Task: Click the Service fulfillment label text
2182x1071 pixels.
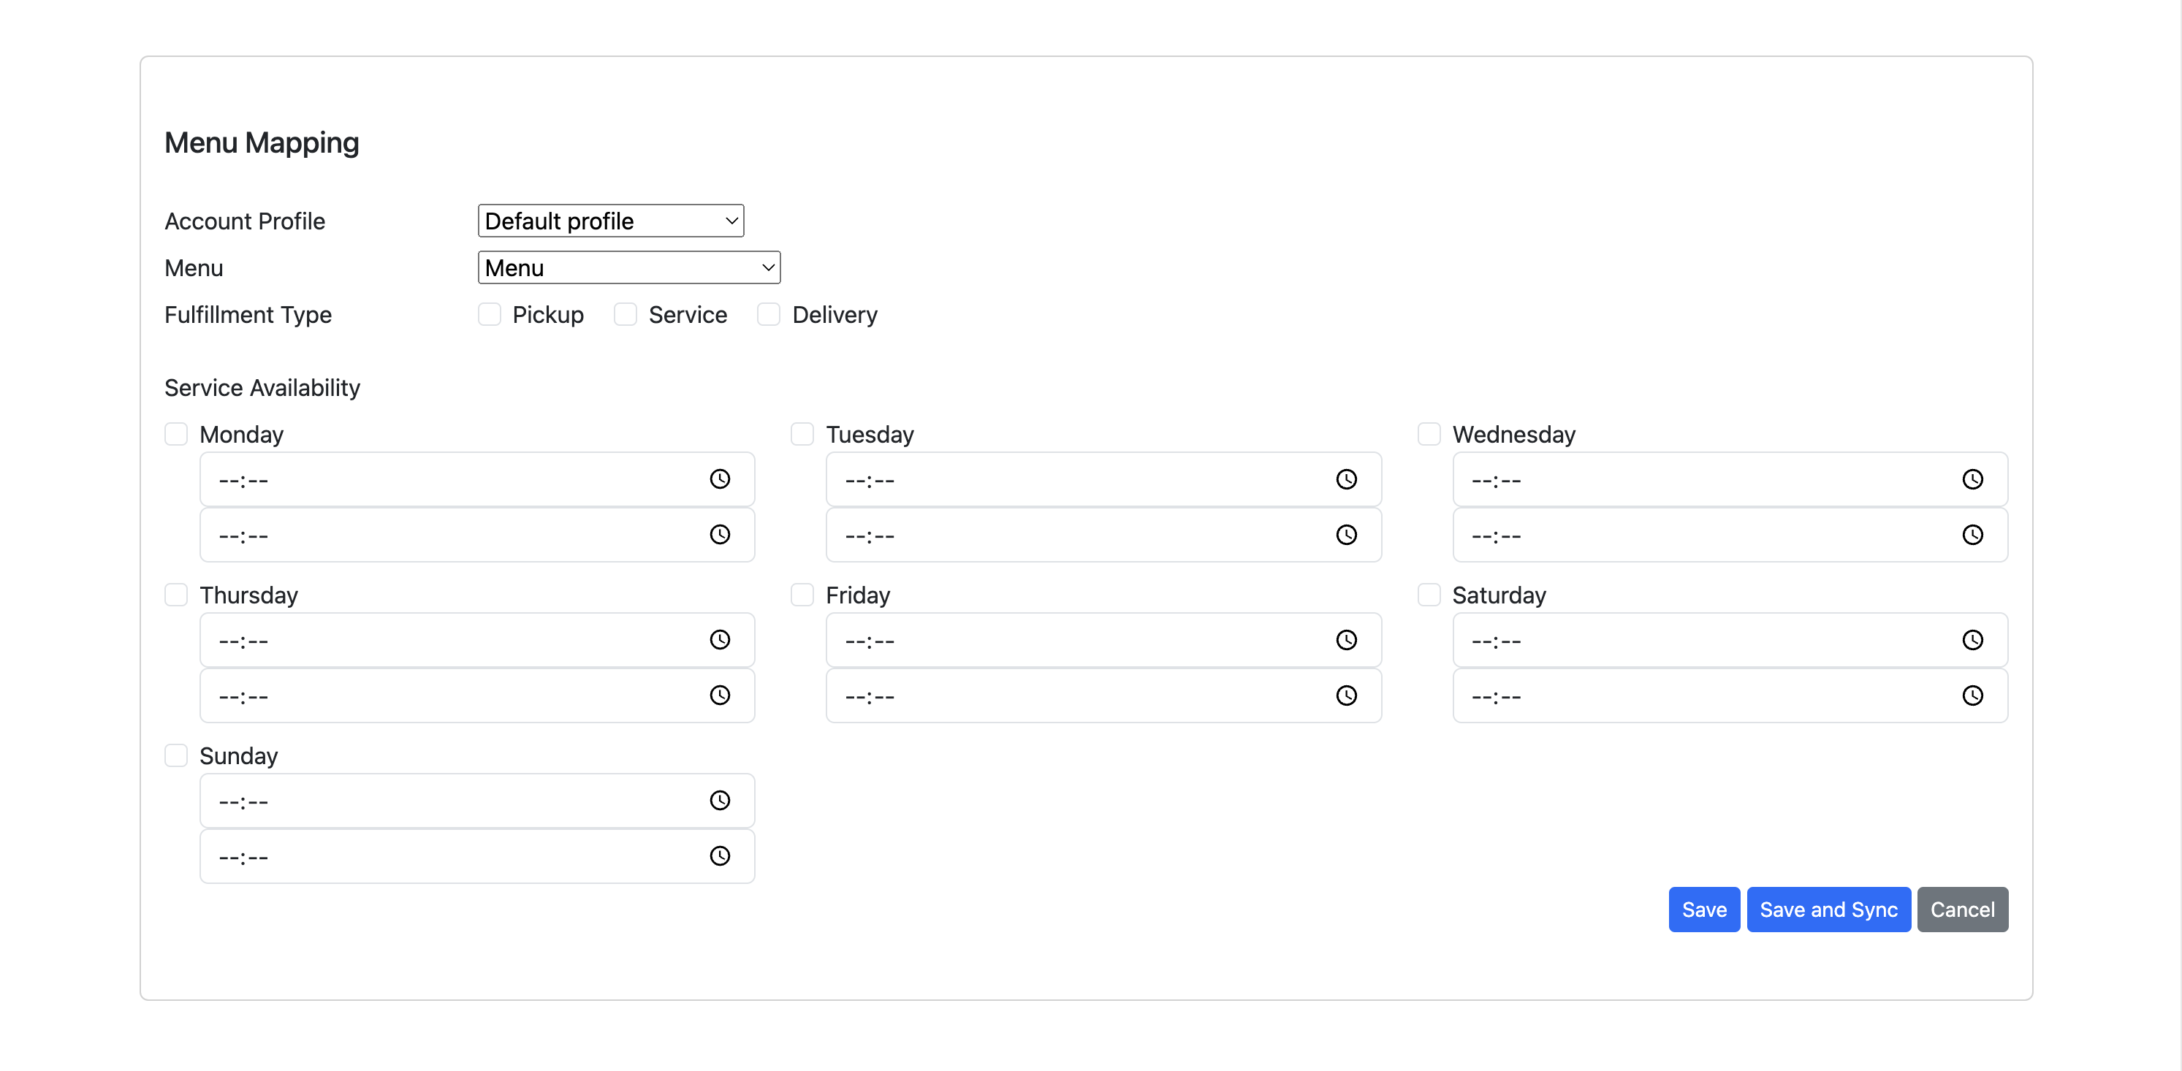Action: click(x=688, y=315)
